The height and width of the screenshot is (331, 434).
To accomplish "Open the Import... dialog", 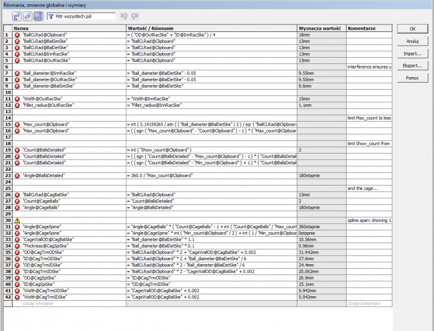I will click(x=412, y=54).
